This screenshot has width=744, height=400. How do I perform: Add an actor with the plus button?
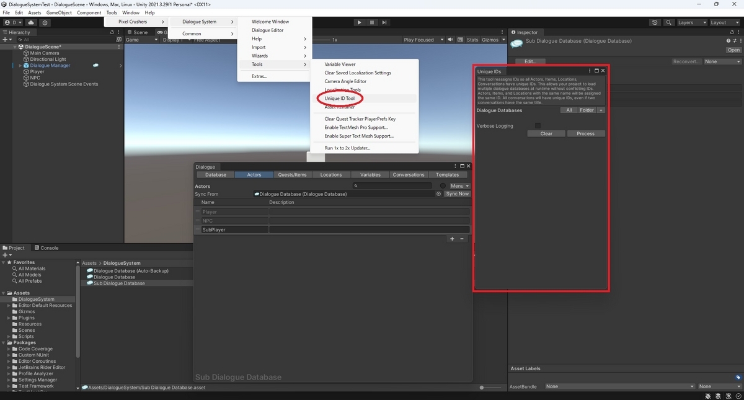tap(452, 239)
